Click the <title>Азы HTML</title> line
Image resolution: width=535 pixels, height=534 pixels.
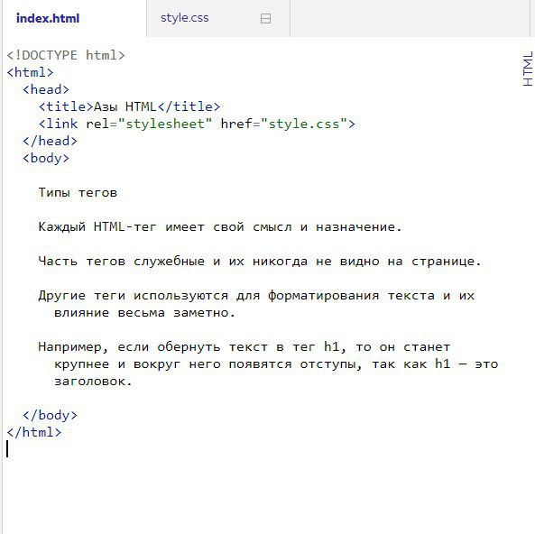[x=129, y=106]
